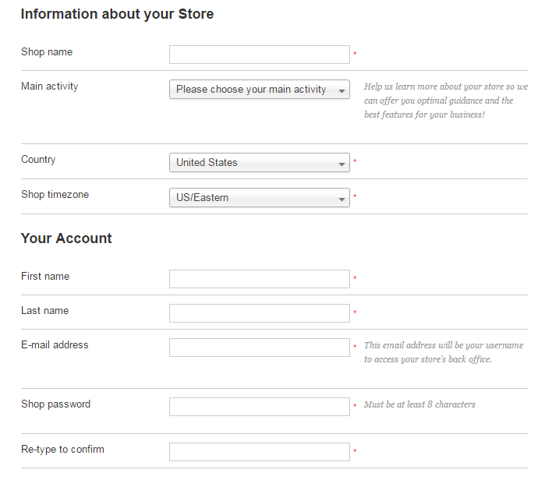Click the required asterisk beside the Country dropdown
The width and height of the screenshot is (552, 480).
(x=355, y=161)
